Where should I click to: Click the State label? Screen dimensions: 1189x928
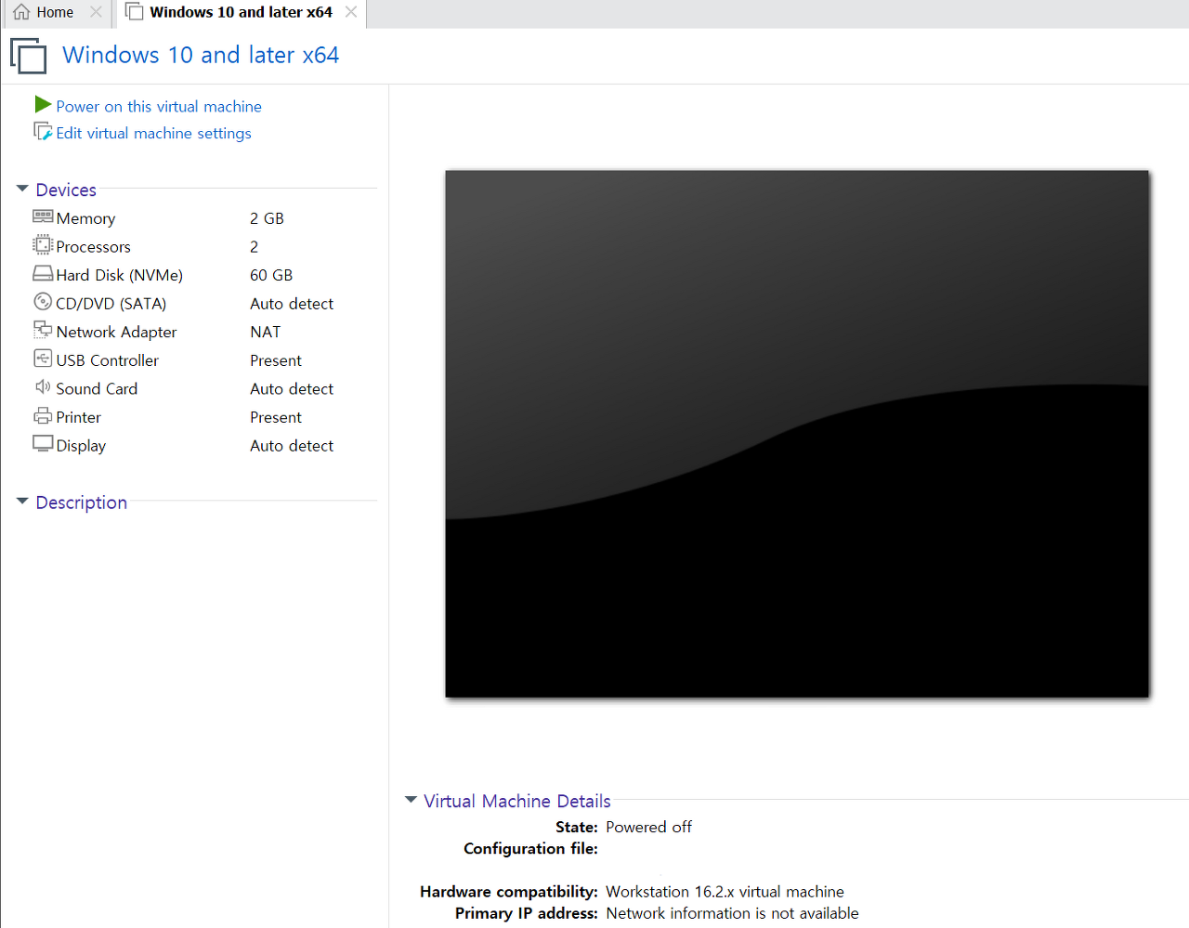pos(576,827)
